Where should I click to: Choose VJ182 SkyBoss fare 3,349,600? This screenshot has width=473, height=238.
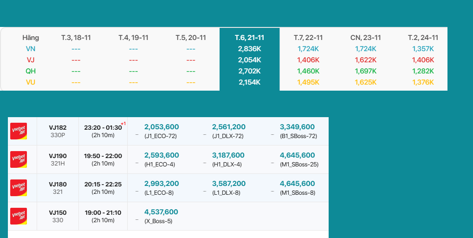[297, 127]
